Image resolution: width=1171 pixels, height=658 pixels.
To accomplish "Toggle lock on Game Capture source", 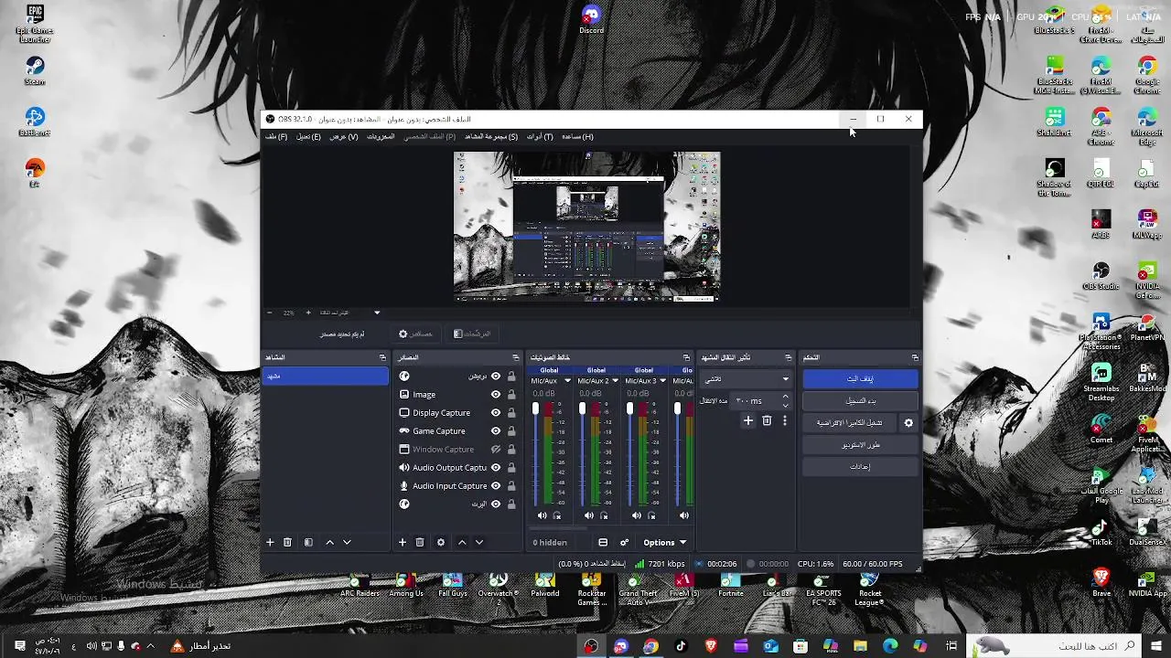I will [x=511, y=430].
